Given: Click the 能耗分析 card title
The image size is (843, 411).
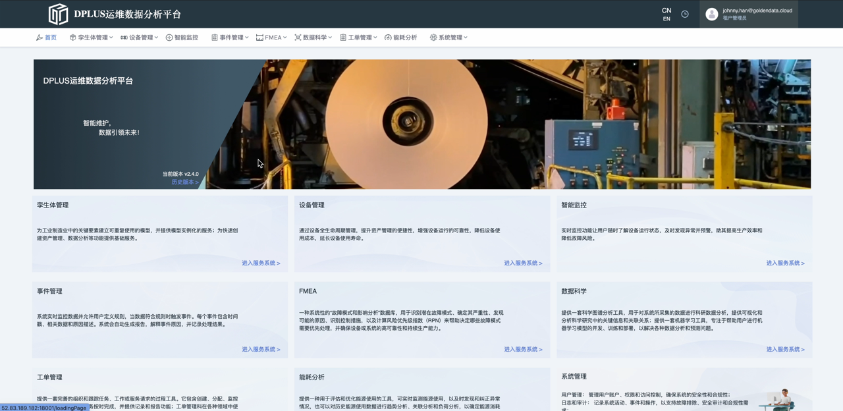Looking at the screenshot, I should click(x=312, y=377).
